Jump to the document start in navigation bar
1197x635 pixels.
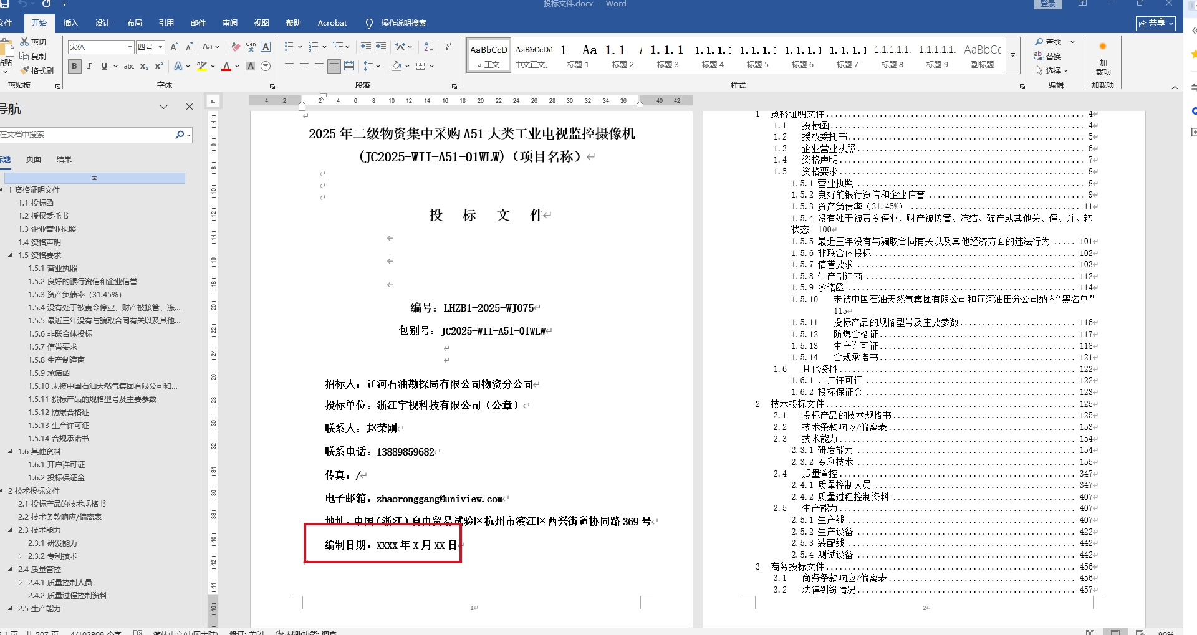click(94, 178)
